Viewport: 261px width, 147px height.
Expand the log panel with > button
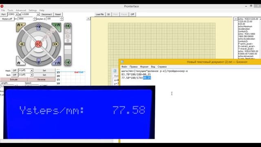(236, 19)
